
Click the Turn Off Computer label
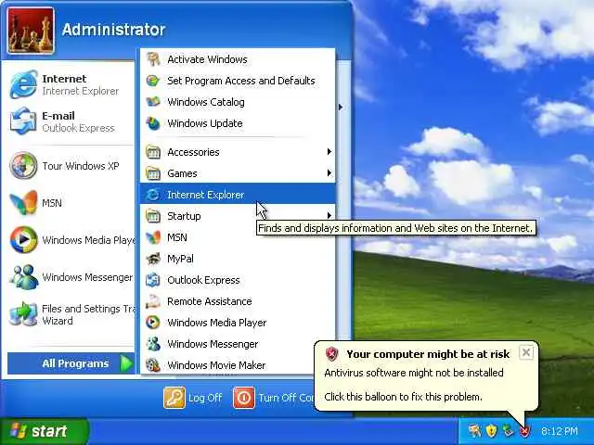pos(287,398)
